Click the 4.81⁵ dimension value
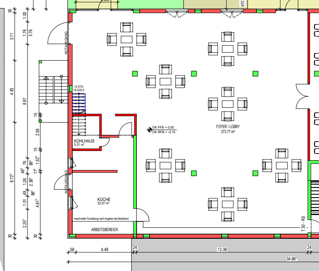 37,203
